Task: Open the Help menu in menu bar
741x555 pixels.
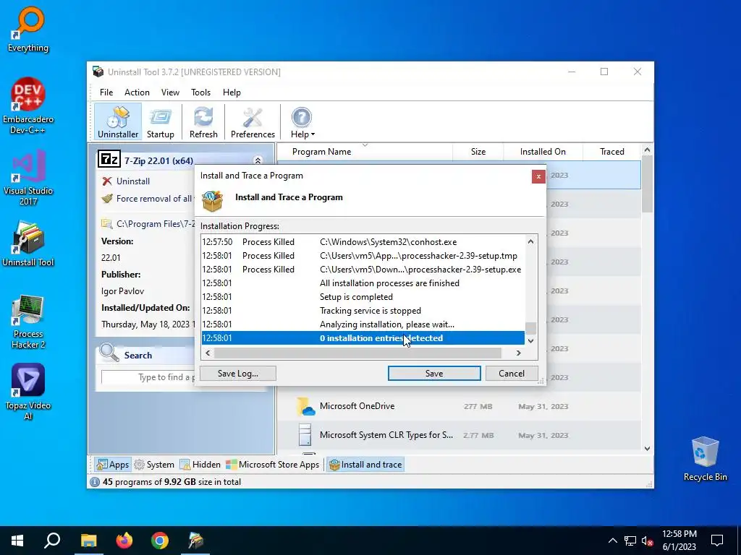Action: tap(232, 92)
